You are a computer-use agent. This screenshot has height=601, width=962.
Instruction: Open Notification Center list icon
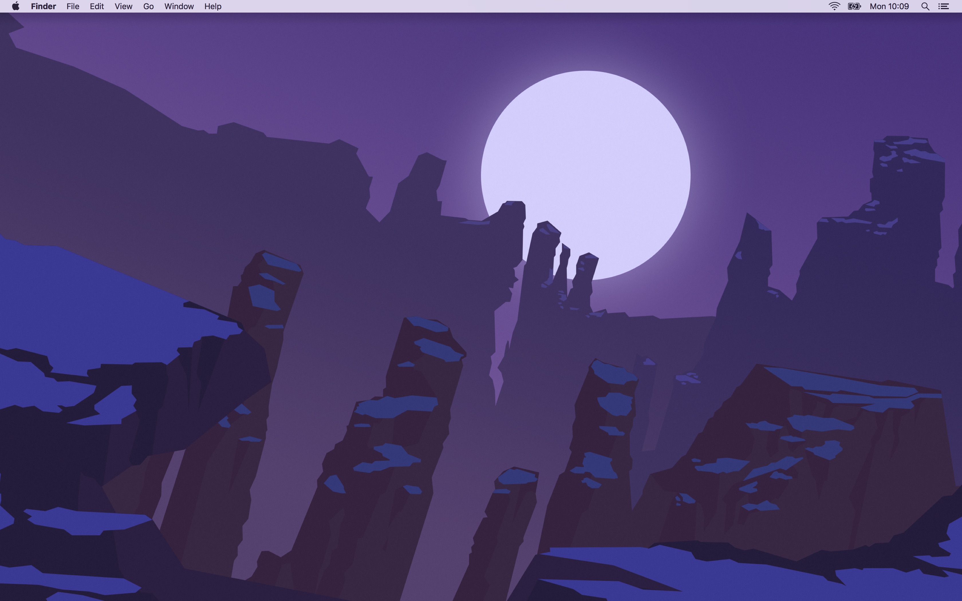[x=944, y=6]
